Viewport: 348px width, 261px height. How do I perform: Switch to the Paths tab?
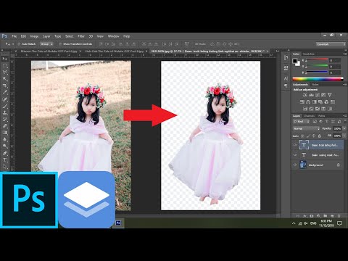321,116
